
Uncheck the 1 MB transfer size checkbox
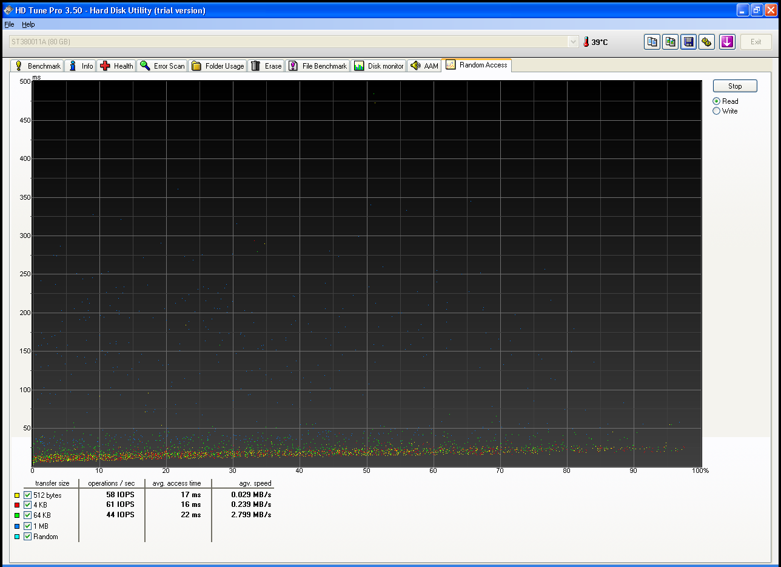27,526
